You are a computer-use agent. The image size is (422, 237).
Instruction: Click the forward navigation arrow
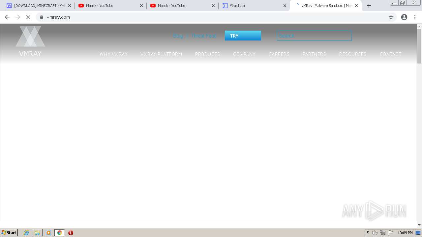coord(18,17)
